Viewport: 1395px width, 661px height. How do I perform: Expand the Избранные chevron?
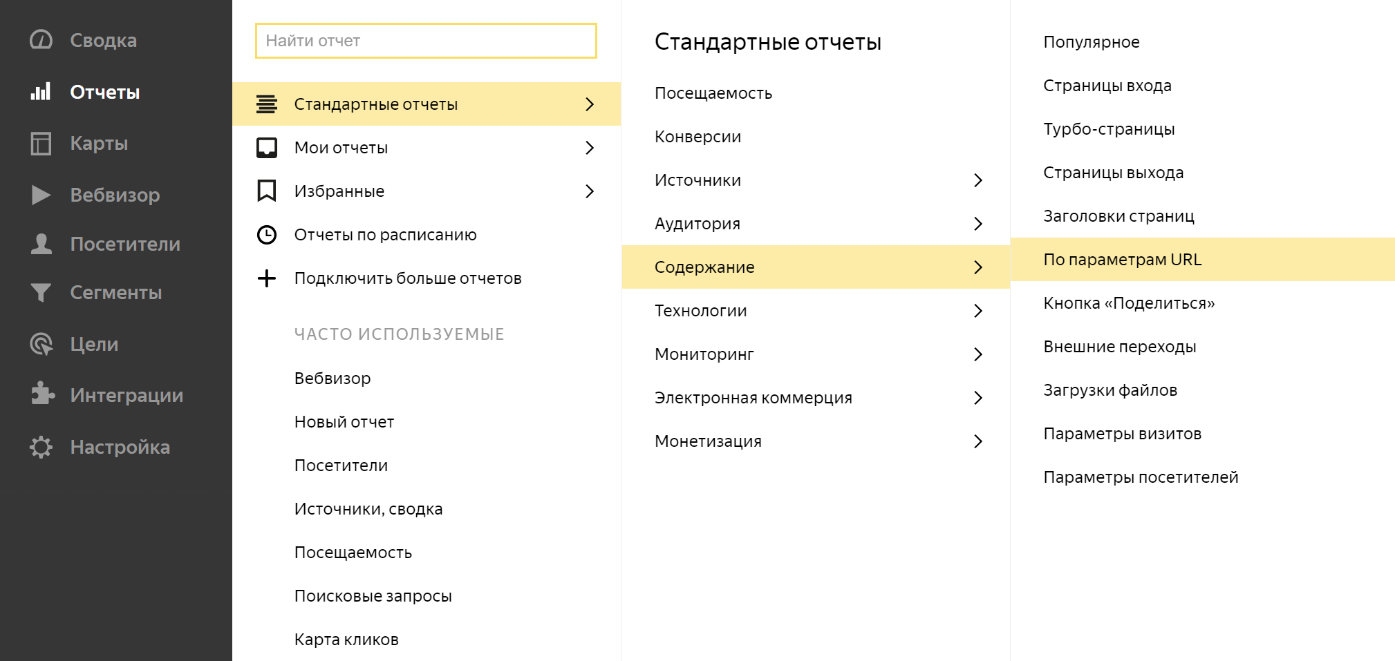pyautogui.click(x=590, y=191)
